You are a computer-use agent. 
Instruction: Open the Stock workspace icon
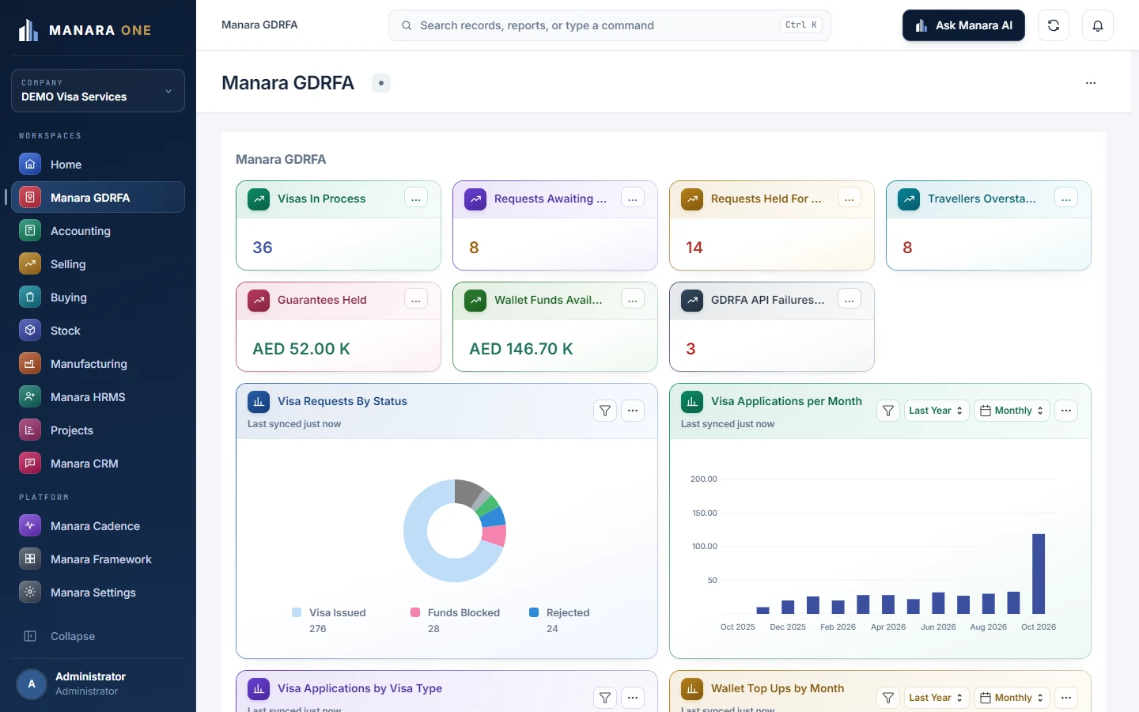[x=30, y=330]
